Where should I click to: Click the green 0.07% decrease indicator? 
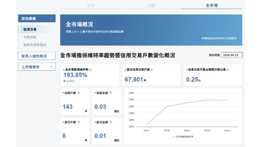tap(69, 81)
